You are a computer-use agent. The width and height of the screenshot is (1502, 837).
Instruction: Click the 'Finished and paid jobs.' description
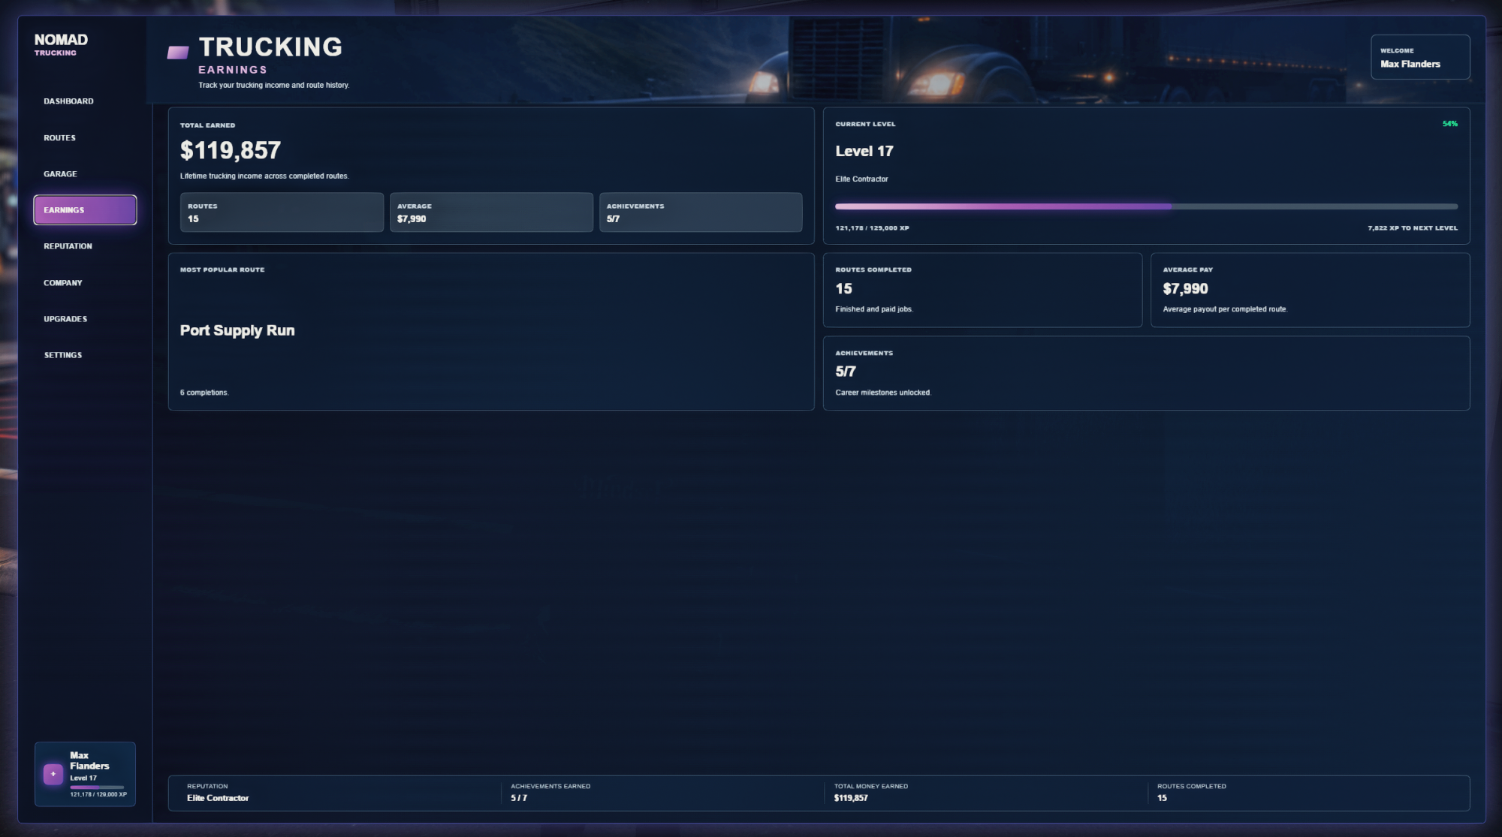pos(874,309)
